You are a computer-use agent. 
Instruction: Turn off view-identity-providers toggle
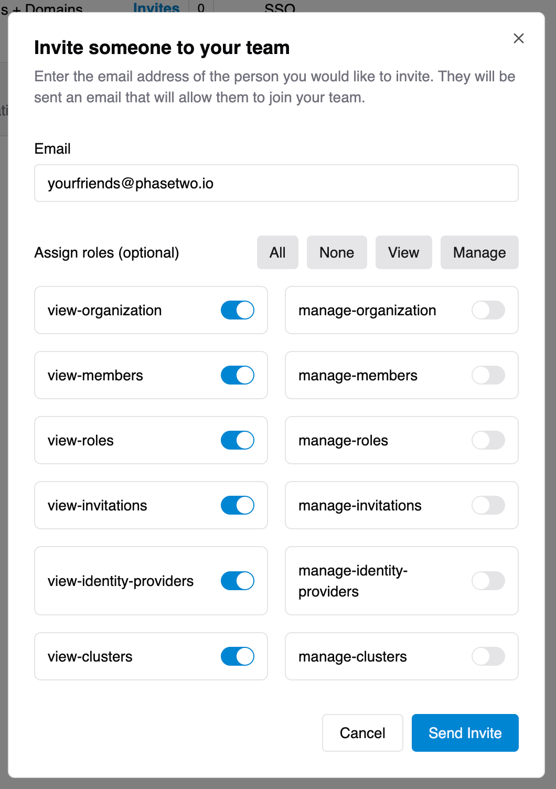[x=237, y=581]
